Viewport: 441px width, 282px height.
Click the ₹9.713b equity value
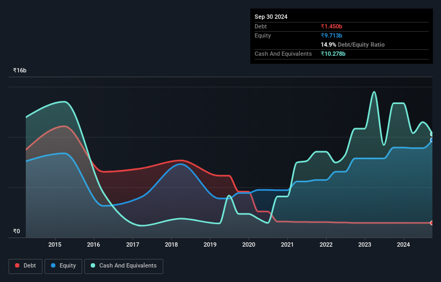point(331,35)
